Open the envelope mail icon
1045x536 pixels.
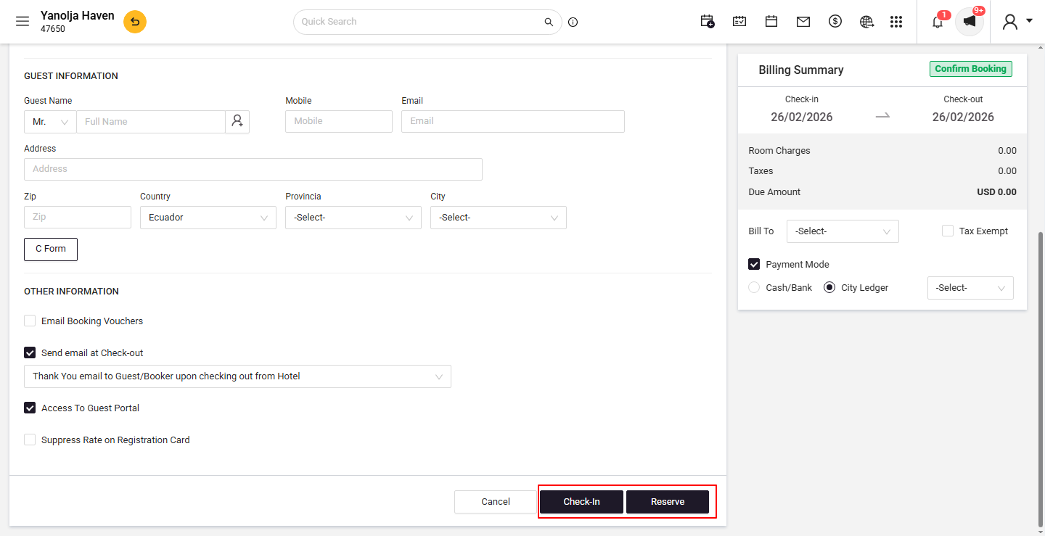coord(803,22)
